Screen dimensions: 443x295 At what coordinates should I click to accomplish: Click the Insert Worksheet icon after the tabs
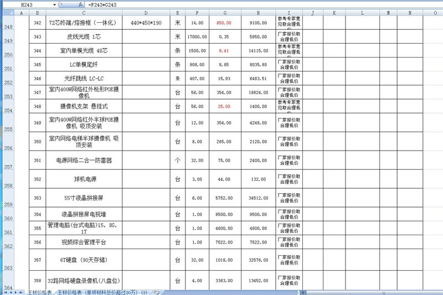click(157, 292)
